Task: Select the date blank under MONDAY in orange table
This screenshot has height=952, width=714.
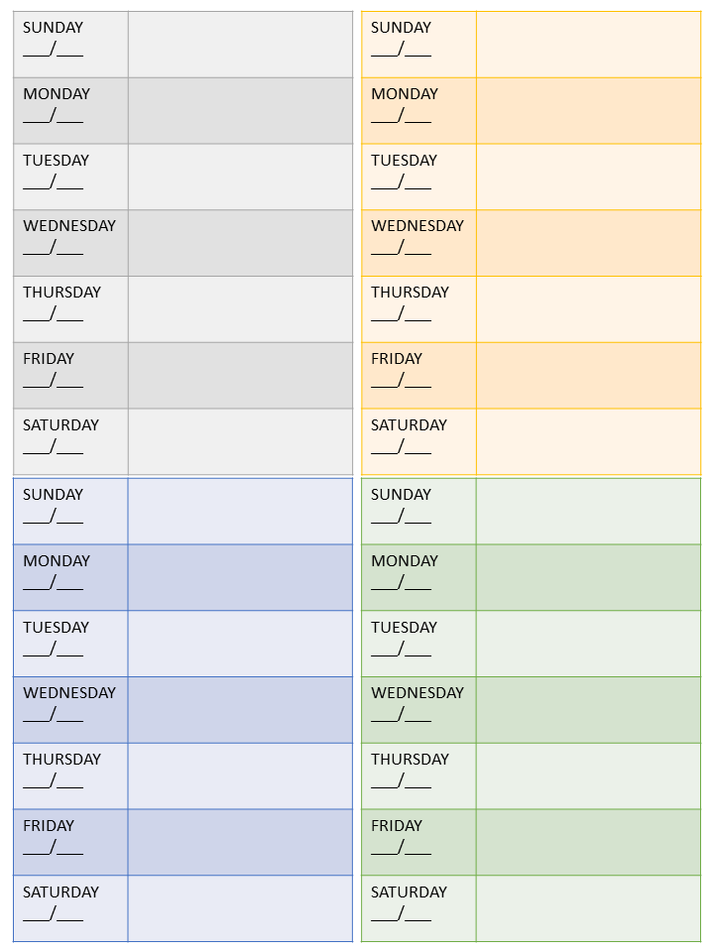Action: [x=402, y=115]
